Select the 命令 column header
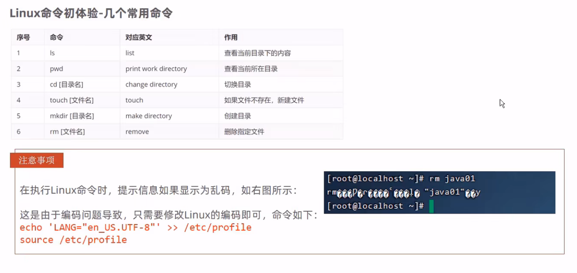The width and height of the screenshot is (577, 273). point(56,37)
